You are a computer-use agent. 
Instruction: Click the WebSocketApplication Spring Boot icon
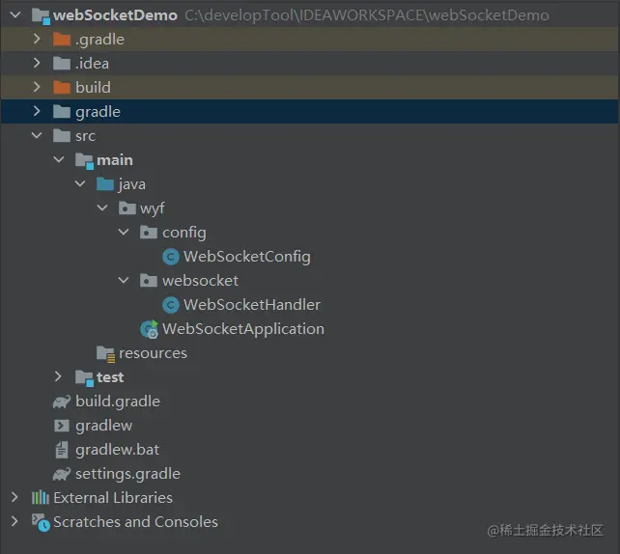click(x=149, y=329)
